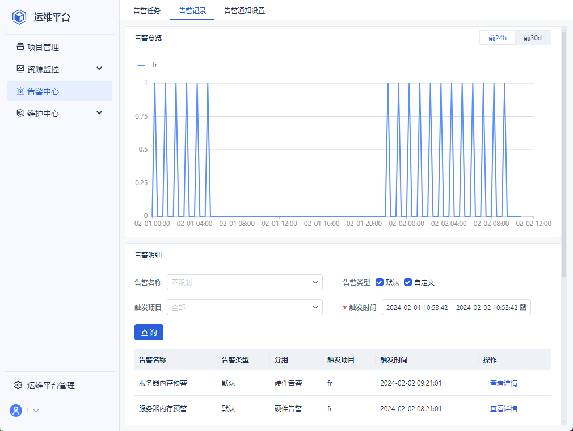View details of the 09:21:01 alarm
Screen dimensions: 573x431
[x=503, y=383]
